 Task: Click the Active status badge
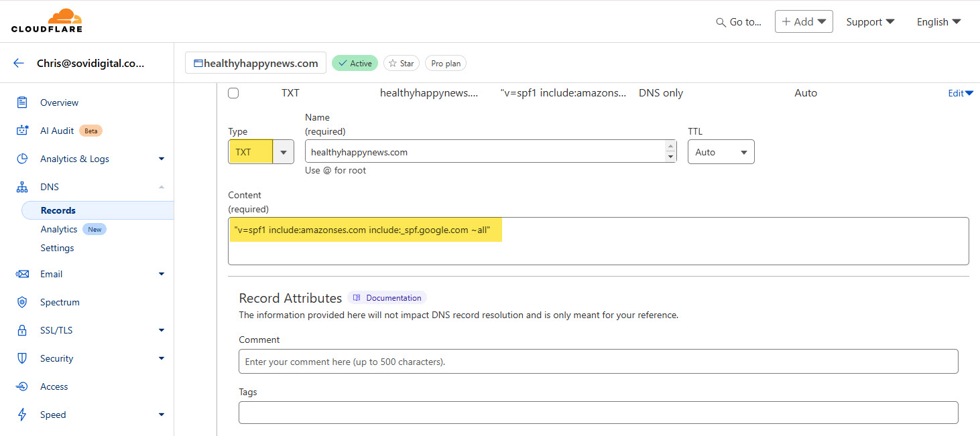pyautogui.click(x=355, y=63)
